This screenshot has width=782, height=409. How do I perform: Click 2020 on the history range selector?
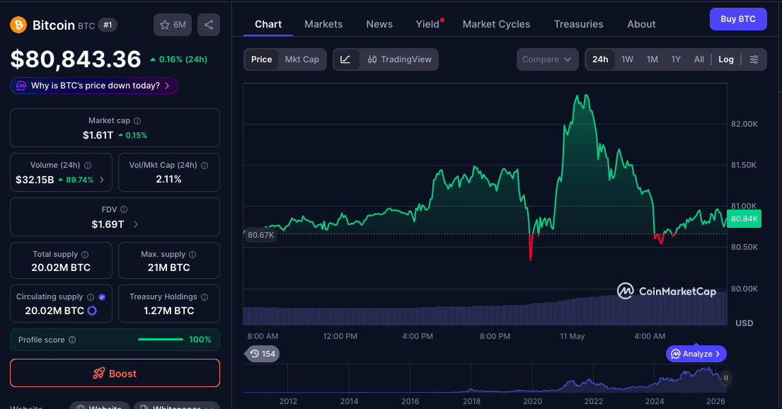click(x=533, y=401)
